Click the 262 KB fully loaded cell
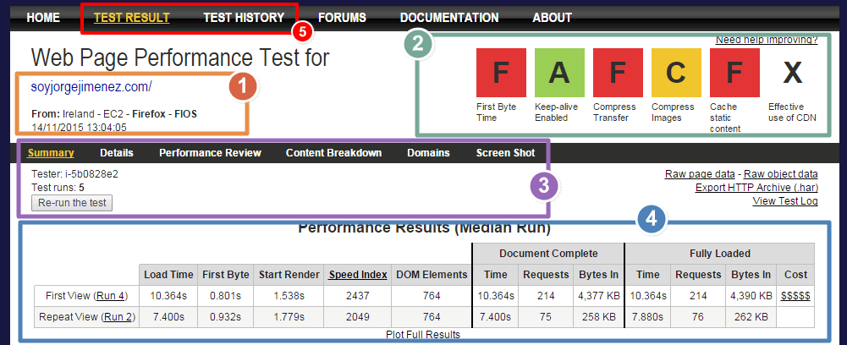 (x=751, y=317)
